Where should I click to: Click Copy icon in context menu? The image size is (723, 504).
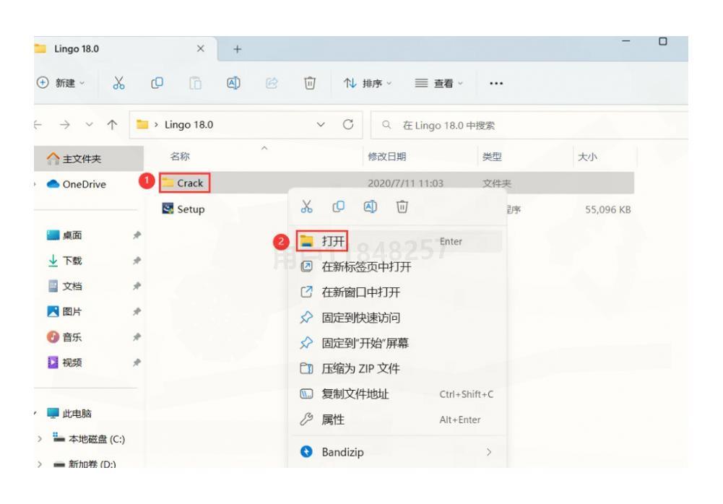tap(339, 207)
